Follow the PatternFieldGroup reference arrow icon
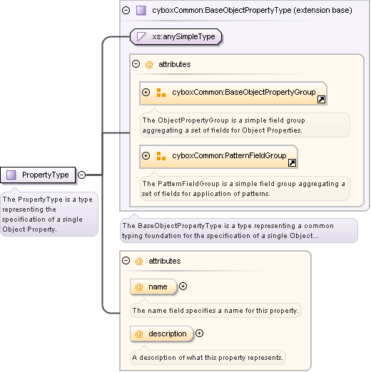The image size is (371, 372). [x=292, y=162]
